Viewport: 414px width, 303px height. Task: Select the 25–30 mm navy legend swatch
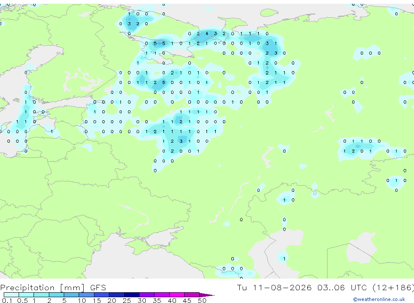click(132, 295)
